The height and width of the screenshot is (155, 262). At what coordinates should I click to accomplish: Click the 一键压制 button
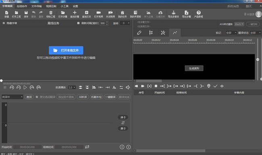tap(253, 24)
